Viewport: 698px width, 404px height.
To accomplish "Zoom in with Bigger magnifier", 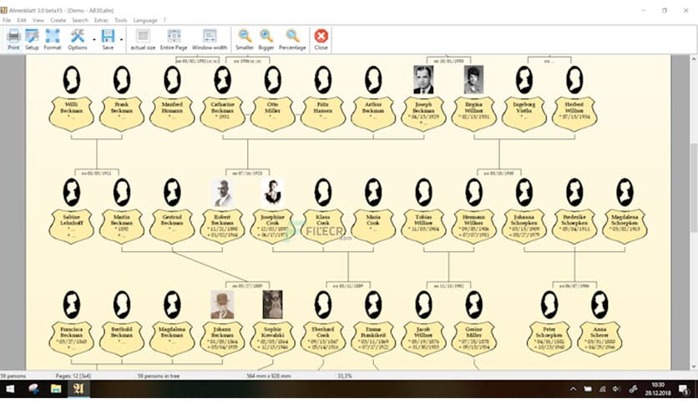I will [x=266, y=39].
